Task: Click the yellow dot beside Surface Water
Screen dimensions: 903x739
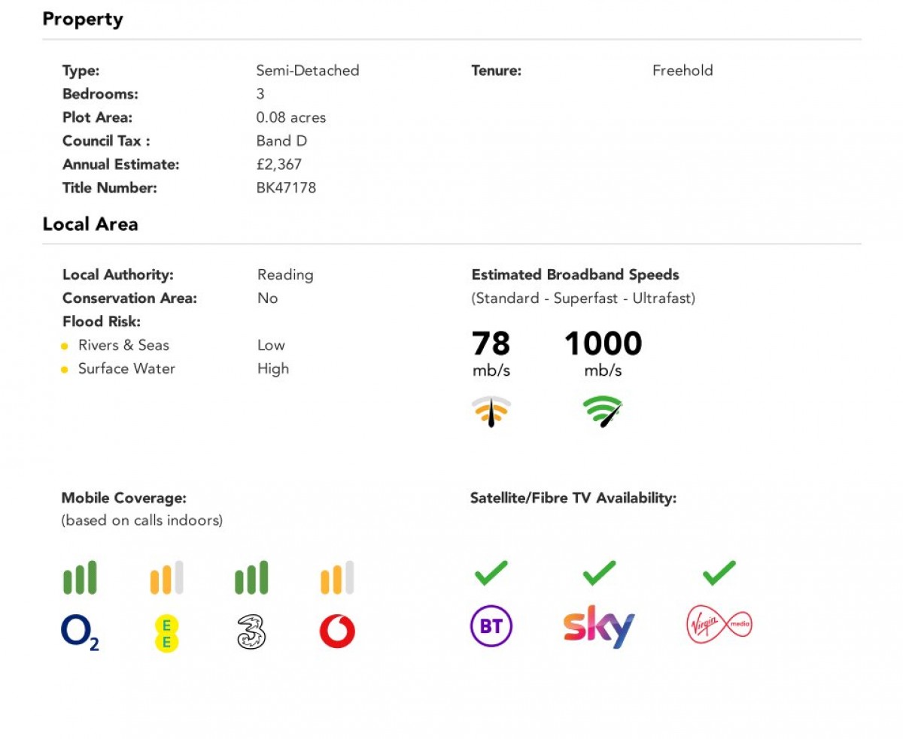Action: [x=65, y=369]
